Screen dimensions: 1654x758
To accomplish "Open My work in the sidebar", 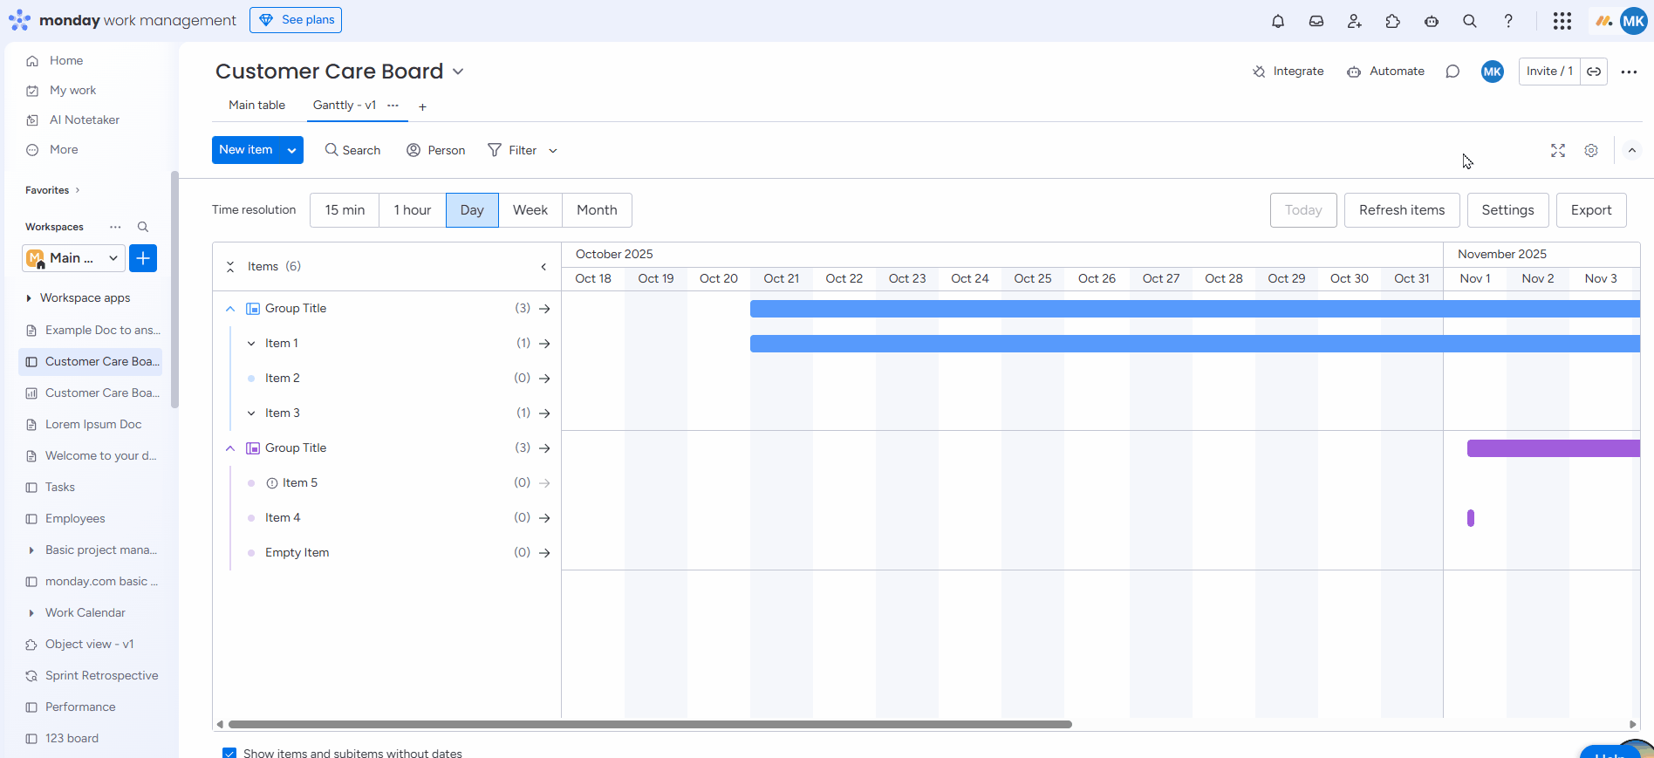I will (72, 91).
